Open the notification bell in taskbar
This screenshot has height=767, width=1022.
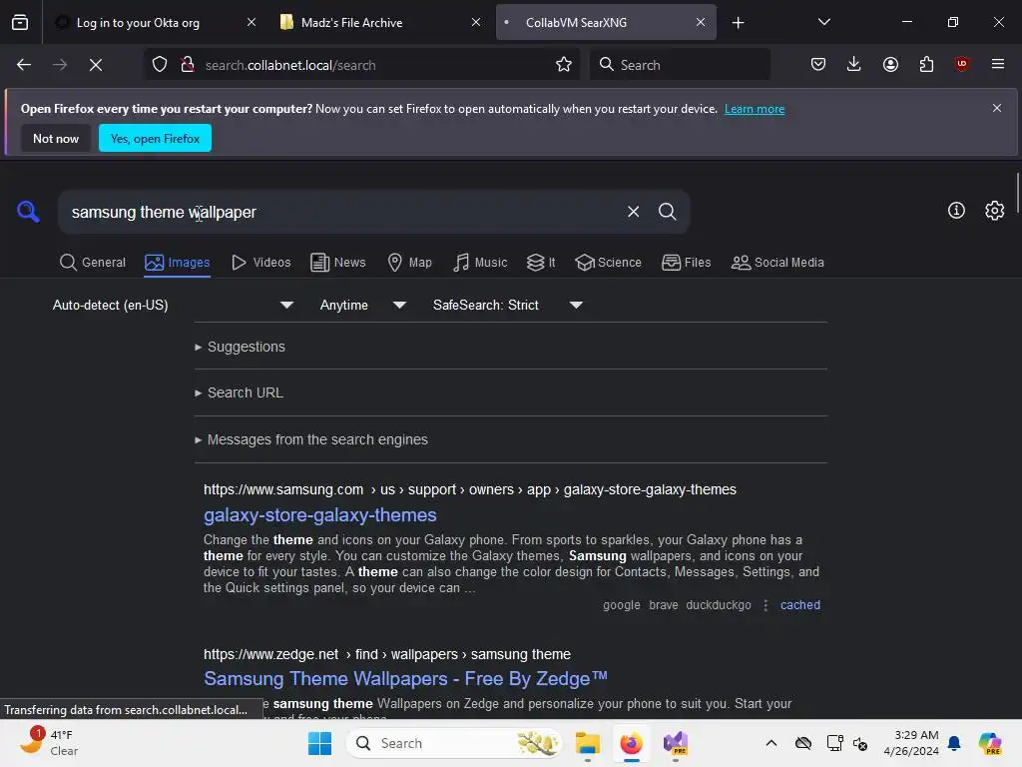[x=954, y=743]
